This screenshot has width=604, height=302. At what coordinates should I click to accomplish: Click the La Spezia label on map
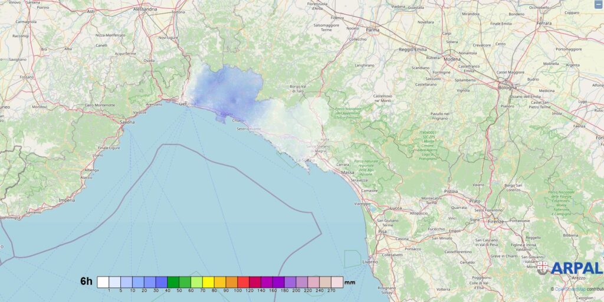pyautogui.click(x=306, y=160)
